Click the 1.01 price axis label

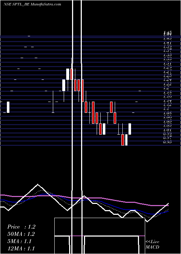point(167,130)
